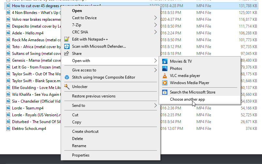
Task: Select file Lorde - Royals (US Version)
Action: 37,115
